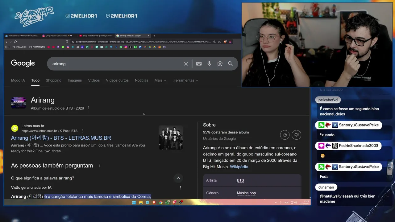Open the BTS group photo thumbnail of Letras result
Image resolution: width=395 pixels, height=222 pixels.
click(171, 138)
